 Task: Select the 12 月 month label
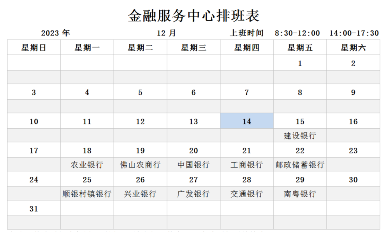coord(166,33)
